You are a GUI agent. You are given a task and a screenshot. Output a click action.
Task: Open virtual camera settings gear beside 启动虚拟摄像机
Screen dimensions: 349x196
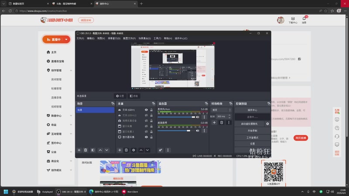(267, 124)
